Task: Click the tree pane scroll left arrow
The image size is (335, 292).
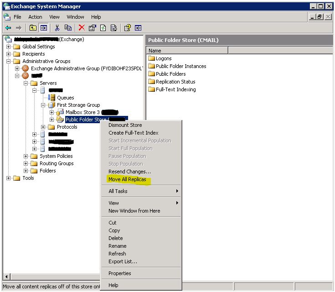Action: coord(7,276)
